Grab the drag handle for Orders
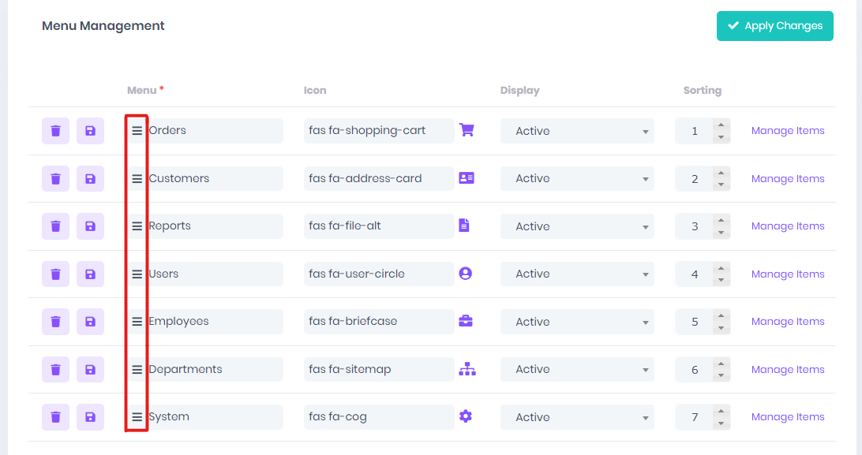Screen dimensions: 862x455 [137, 131]
